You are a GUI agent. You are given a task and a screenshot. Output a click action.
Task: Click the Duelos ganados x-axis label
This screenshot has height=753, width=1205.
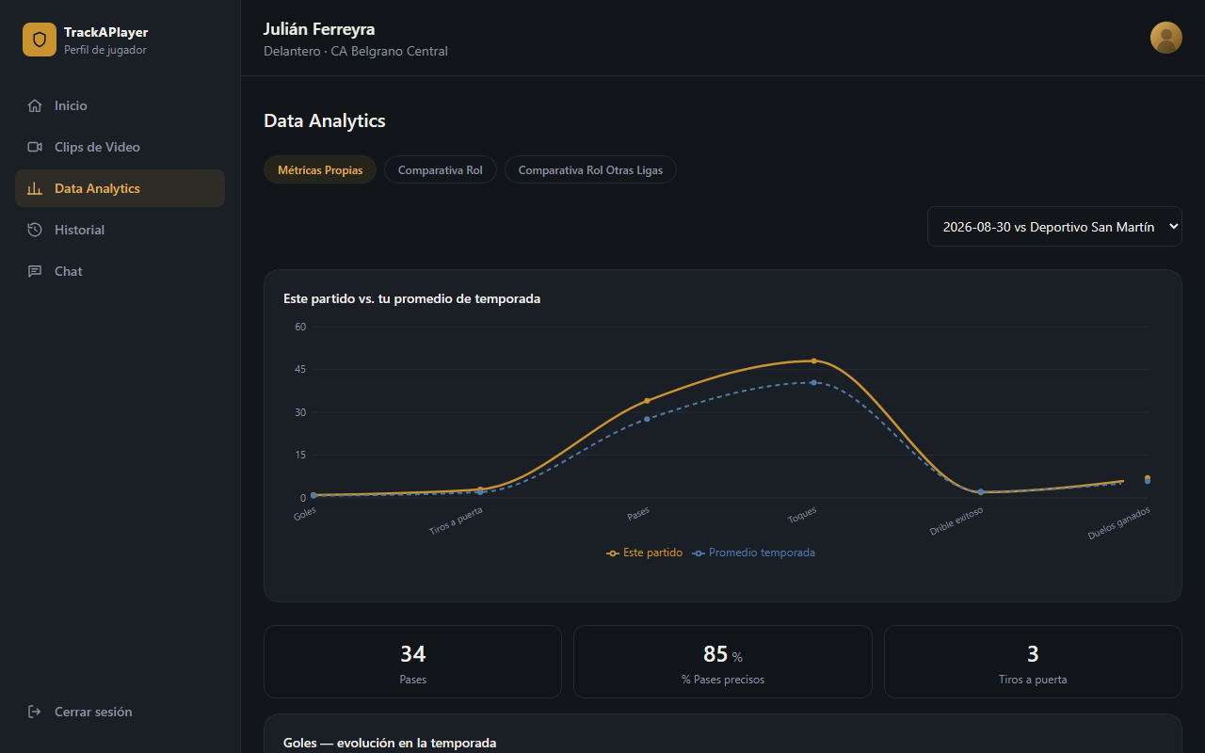click(x=1119, y=522)
